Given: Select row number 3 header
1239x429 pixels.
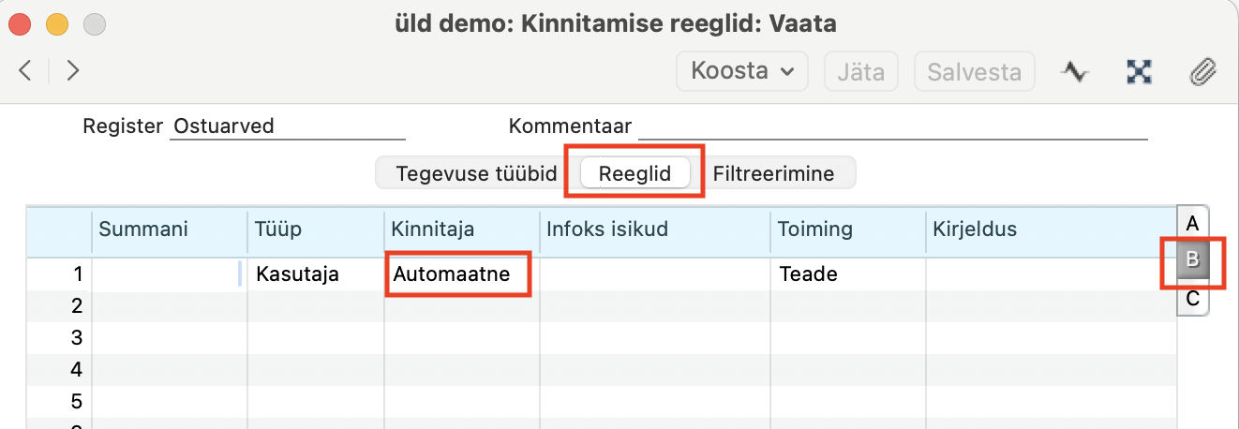Looking at the screenshot, I should [x=59, y=337].
